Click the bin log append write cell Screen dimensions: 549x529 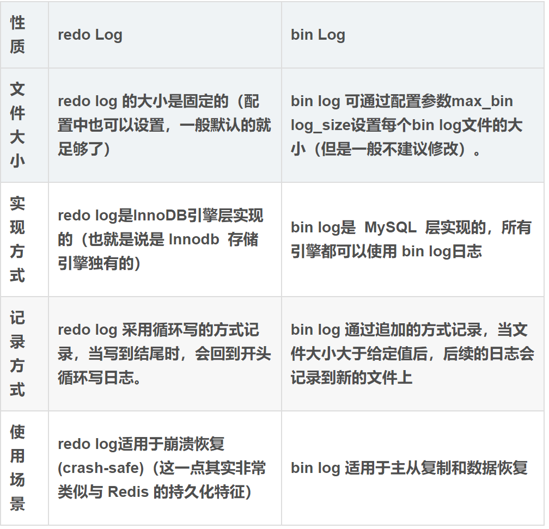(x=413, y=354)
